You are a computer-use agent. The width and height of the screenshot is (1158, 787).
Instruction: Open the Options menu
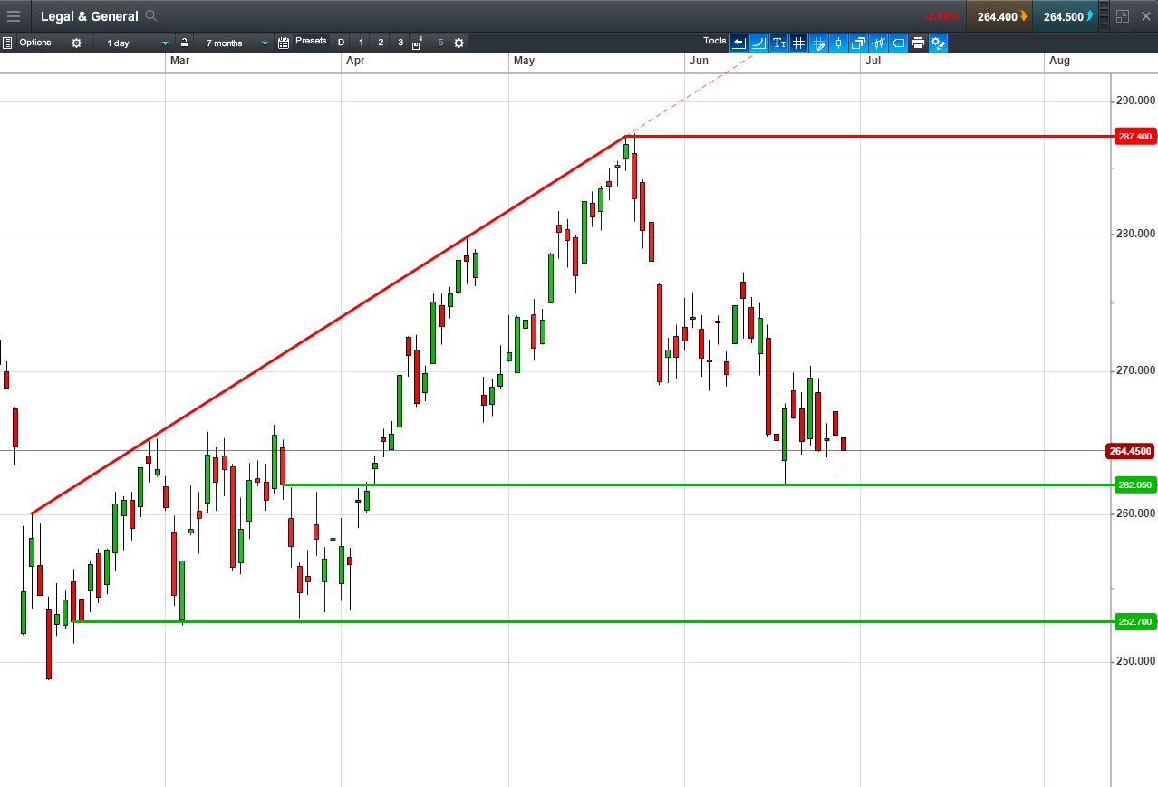point(35,43)
